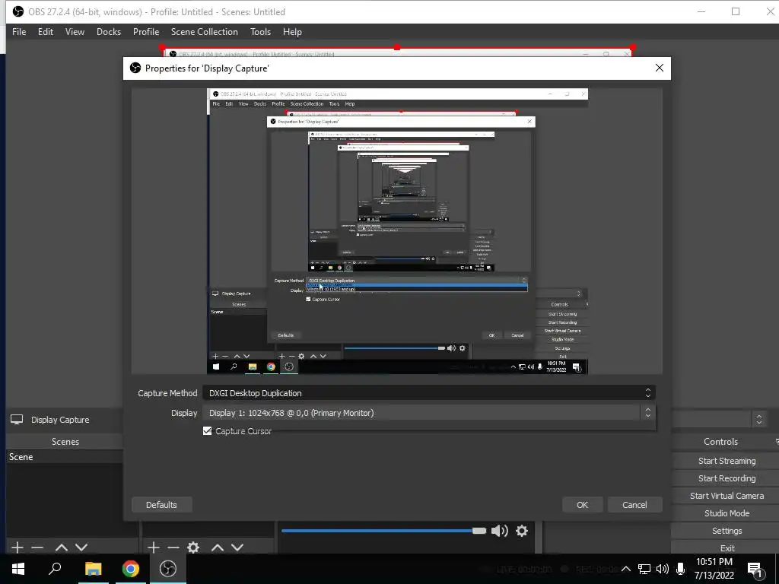This screenshot has height=584, width=779.
Task: Open the Help menu
Action: click(x=292, y=32)
